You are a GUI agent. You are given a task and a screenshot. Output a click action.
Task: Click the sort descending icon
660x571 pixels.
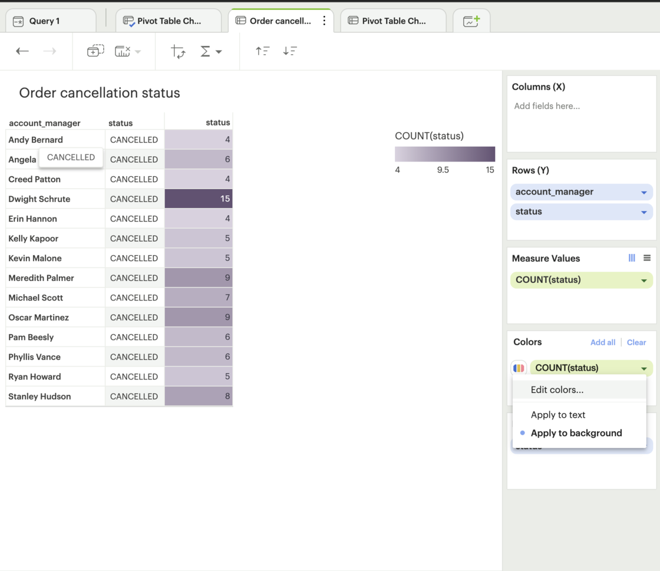289,51
